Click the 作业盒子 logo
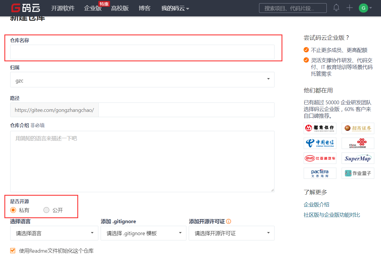The height and width of the screenshot is (255, 381). point(358,173)
